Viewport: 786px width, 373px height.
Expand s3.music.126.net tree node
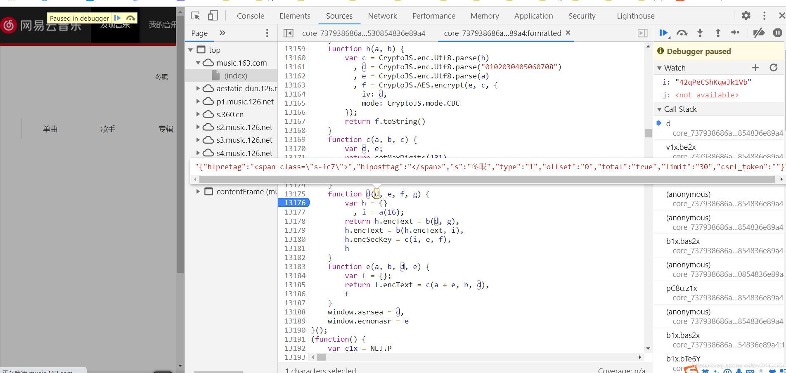click(198, 140)
